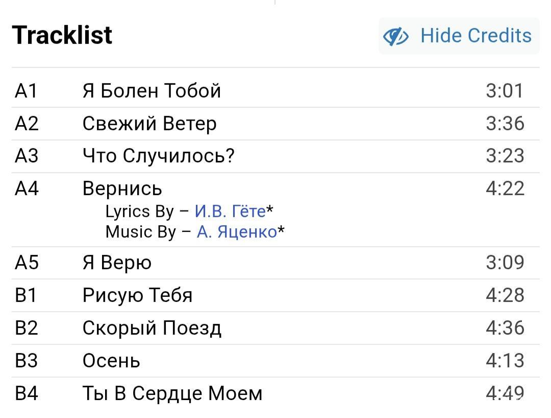Screen dimensions: 551x418
Task: Click the 4:49 duration of track B4
Action: pos(505,393)
